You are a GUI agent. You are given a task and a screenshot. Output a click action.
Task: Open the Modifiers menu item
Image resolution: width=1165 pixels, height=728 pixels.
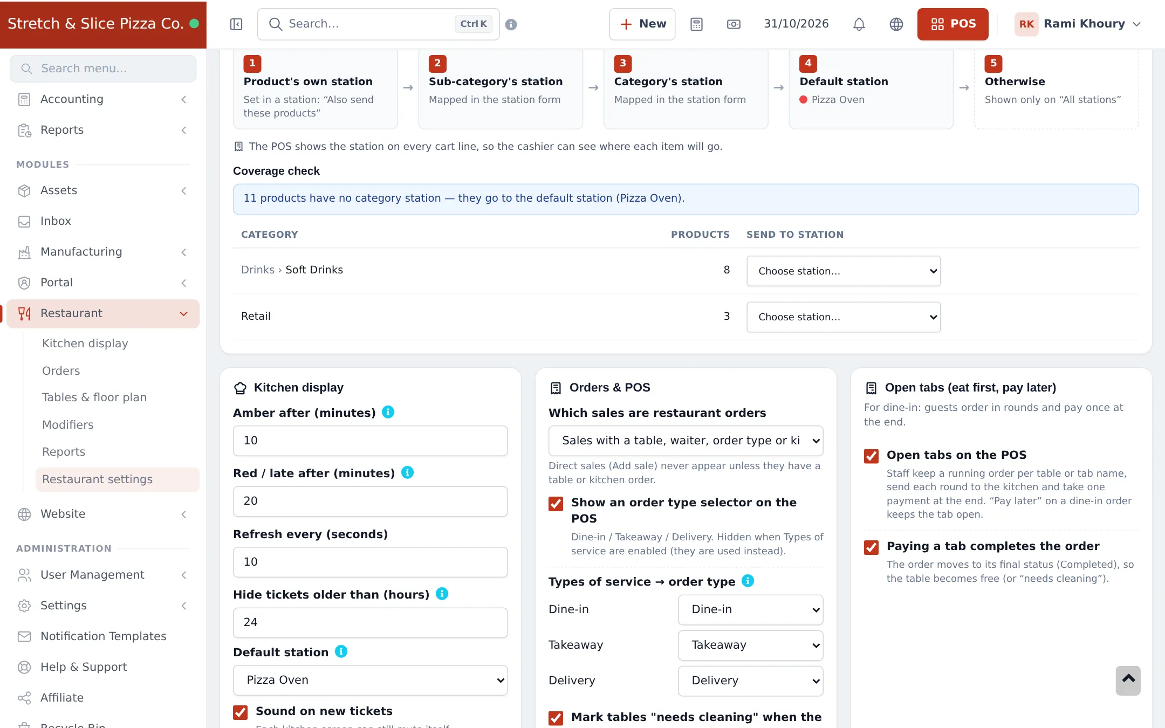68,425
